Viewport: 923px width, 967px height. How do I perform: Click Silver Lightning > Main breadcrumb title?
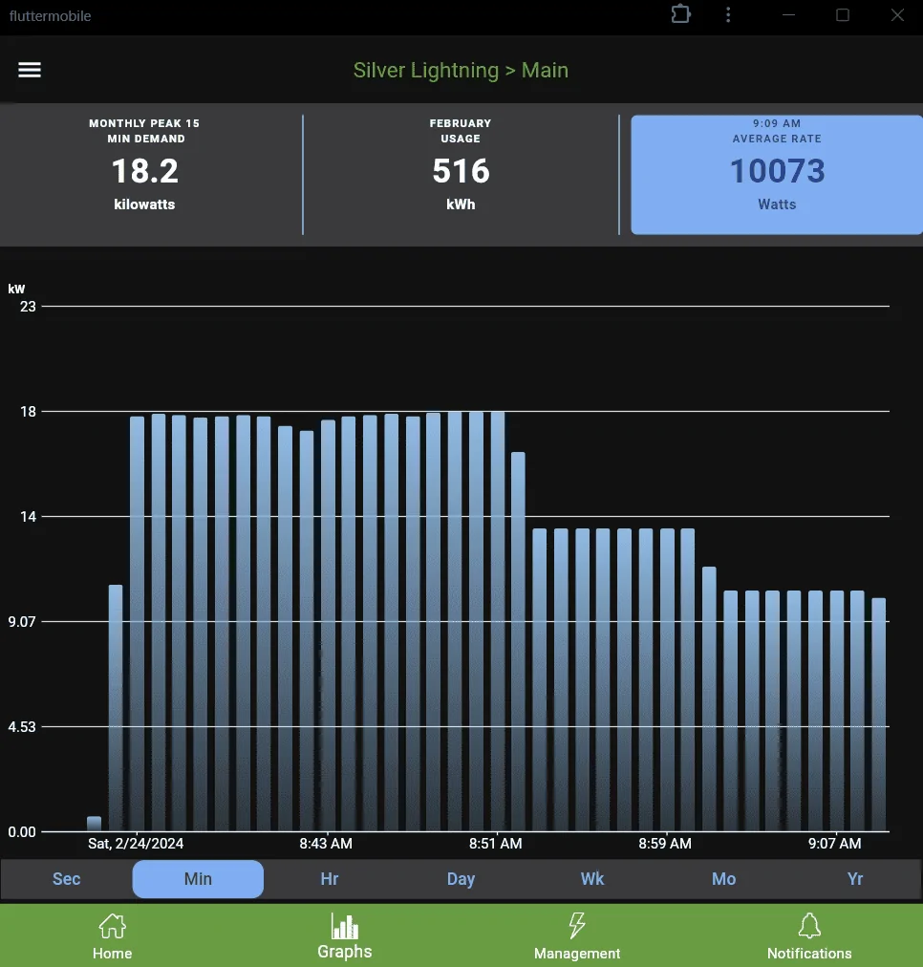461,71
